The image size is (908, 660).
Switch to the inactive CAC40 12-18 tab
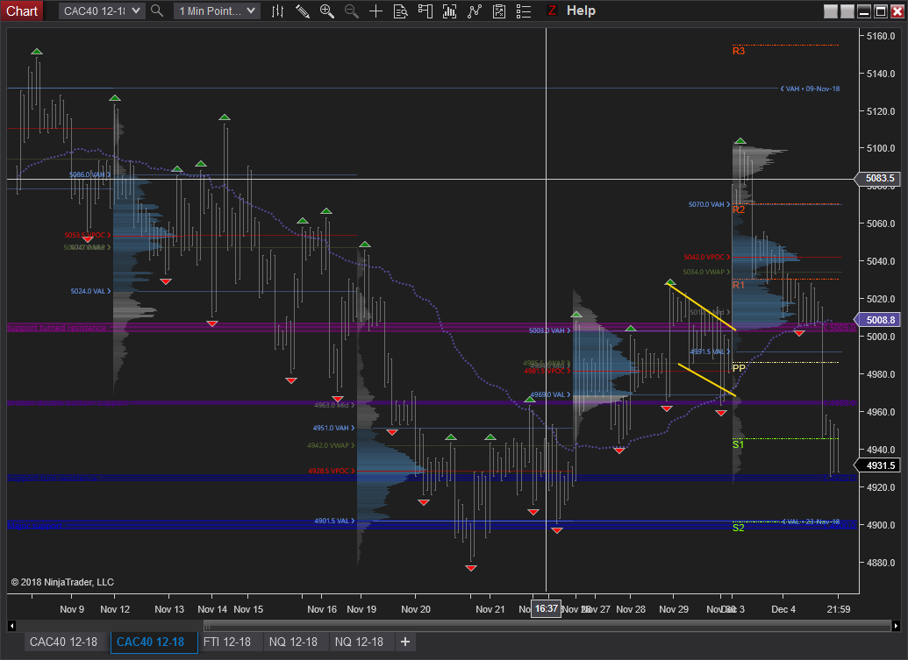point(64,642)
